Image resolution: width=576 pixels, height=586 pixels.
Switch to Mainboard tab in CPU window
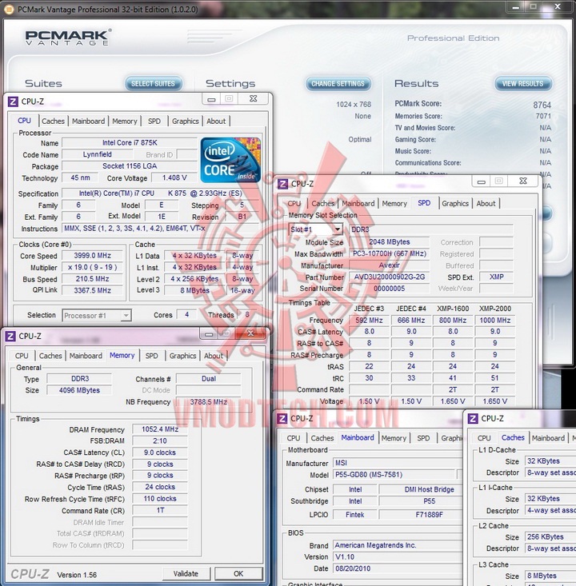pos(88,121)
